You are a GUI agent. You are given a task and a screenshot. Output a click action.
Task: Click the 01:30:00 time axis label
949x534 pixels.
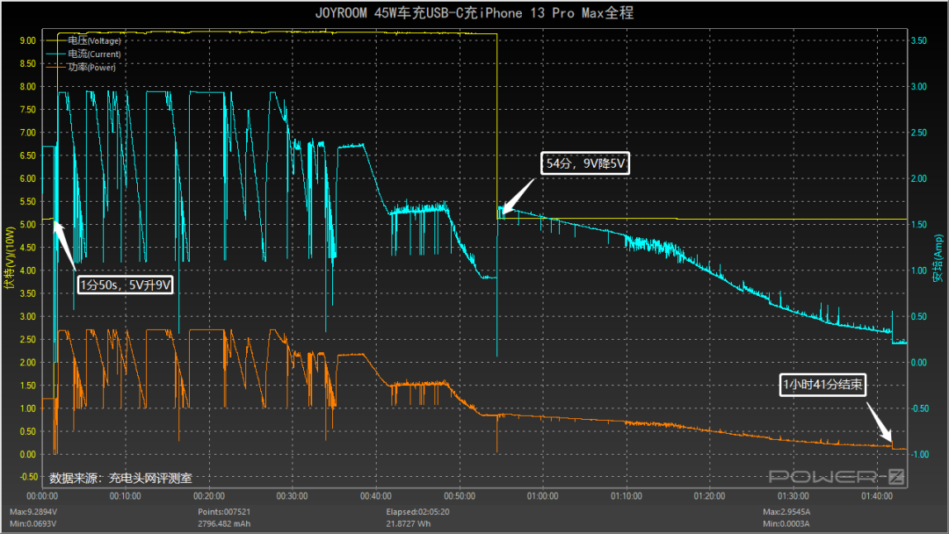[x=793, y=496]
